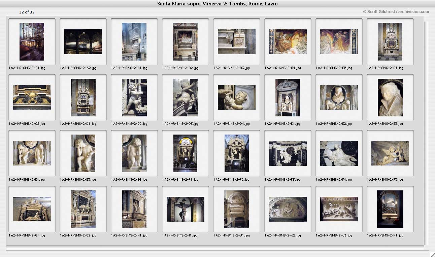The image size is (435, 257).
Task: Select thumbnail 1A2-I-R-SMS-2-B3.jpg
Action: [237, 42]
